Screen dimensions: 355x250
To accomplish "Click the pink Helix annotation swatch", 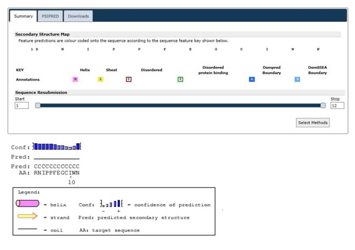I will pos(75,79).
